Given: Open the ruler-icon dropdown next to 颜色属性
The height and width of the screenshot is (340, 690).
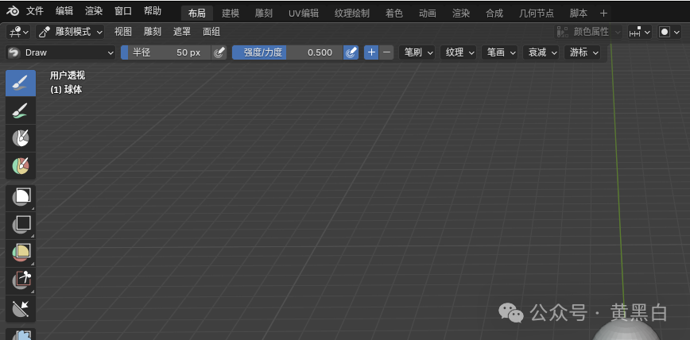Looking at the screenshot, I should [x=639, y=32].
